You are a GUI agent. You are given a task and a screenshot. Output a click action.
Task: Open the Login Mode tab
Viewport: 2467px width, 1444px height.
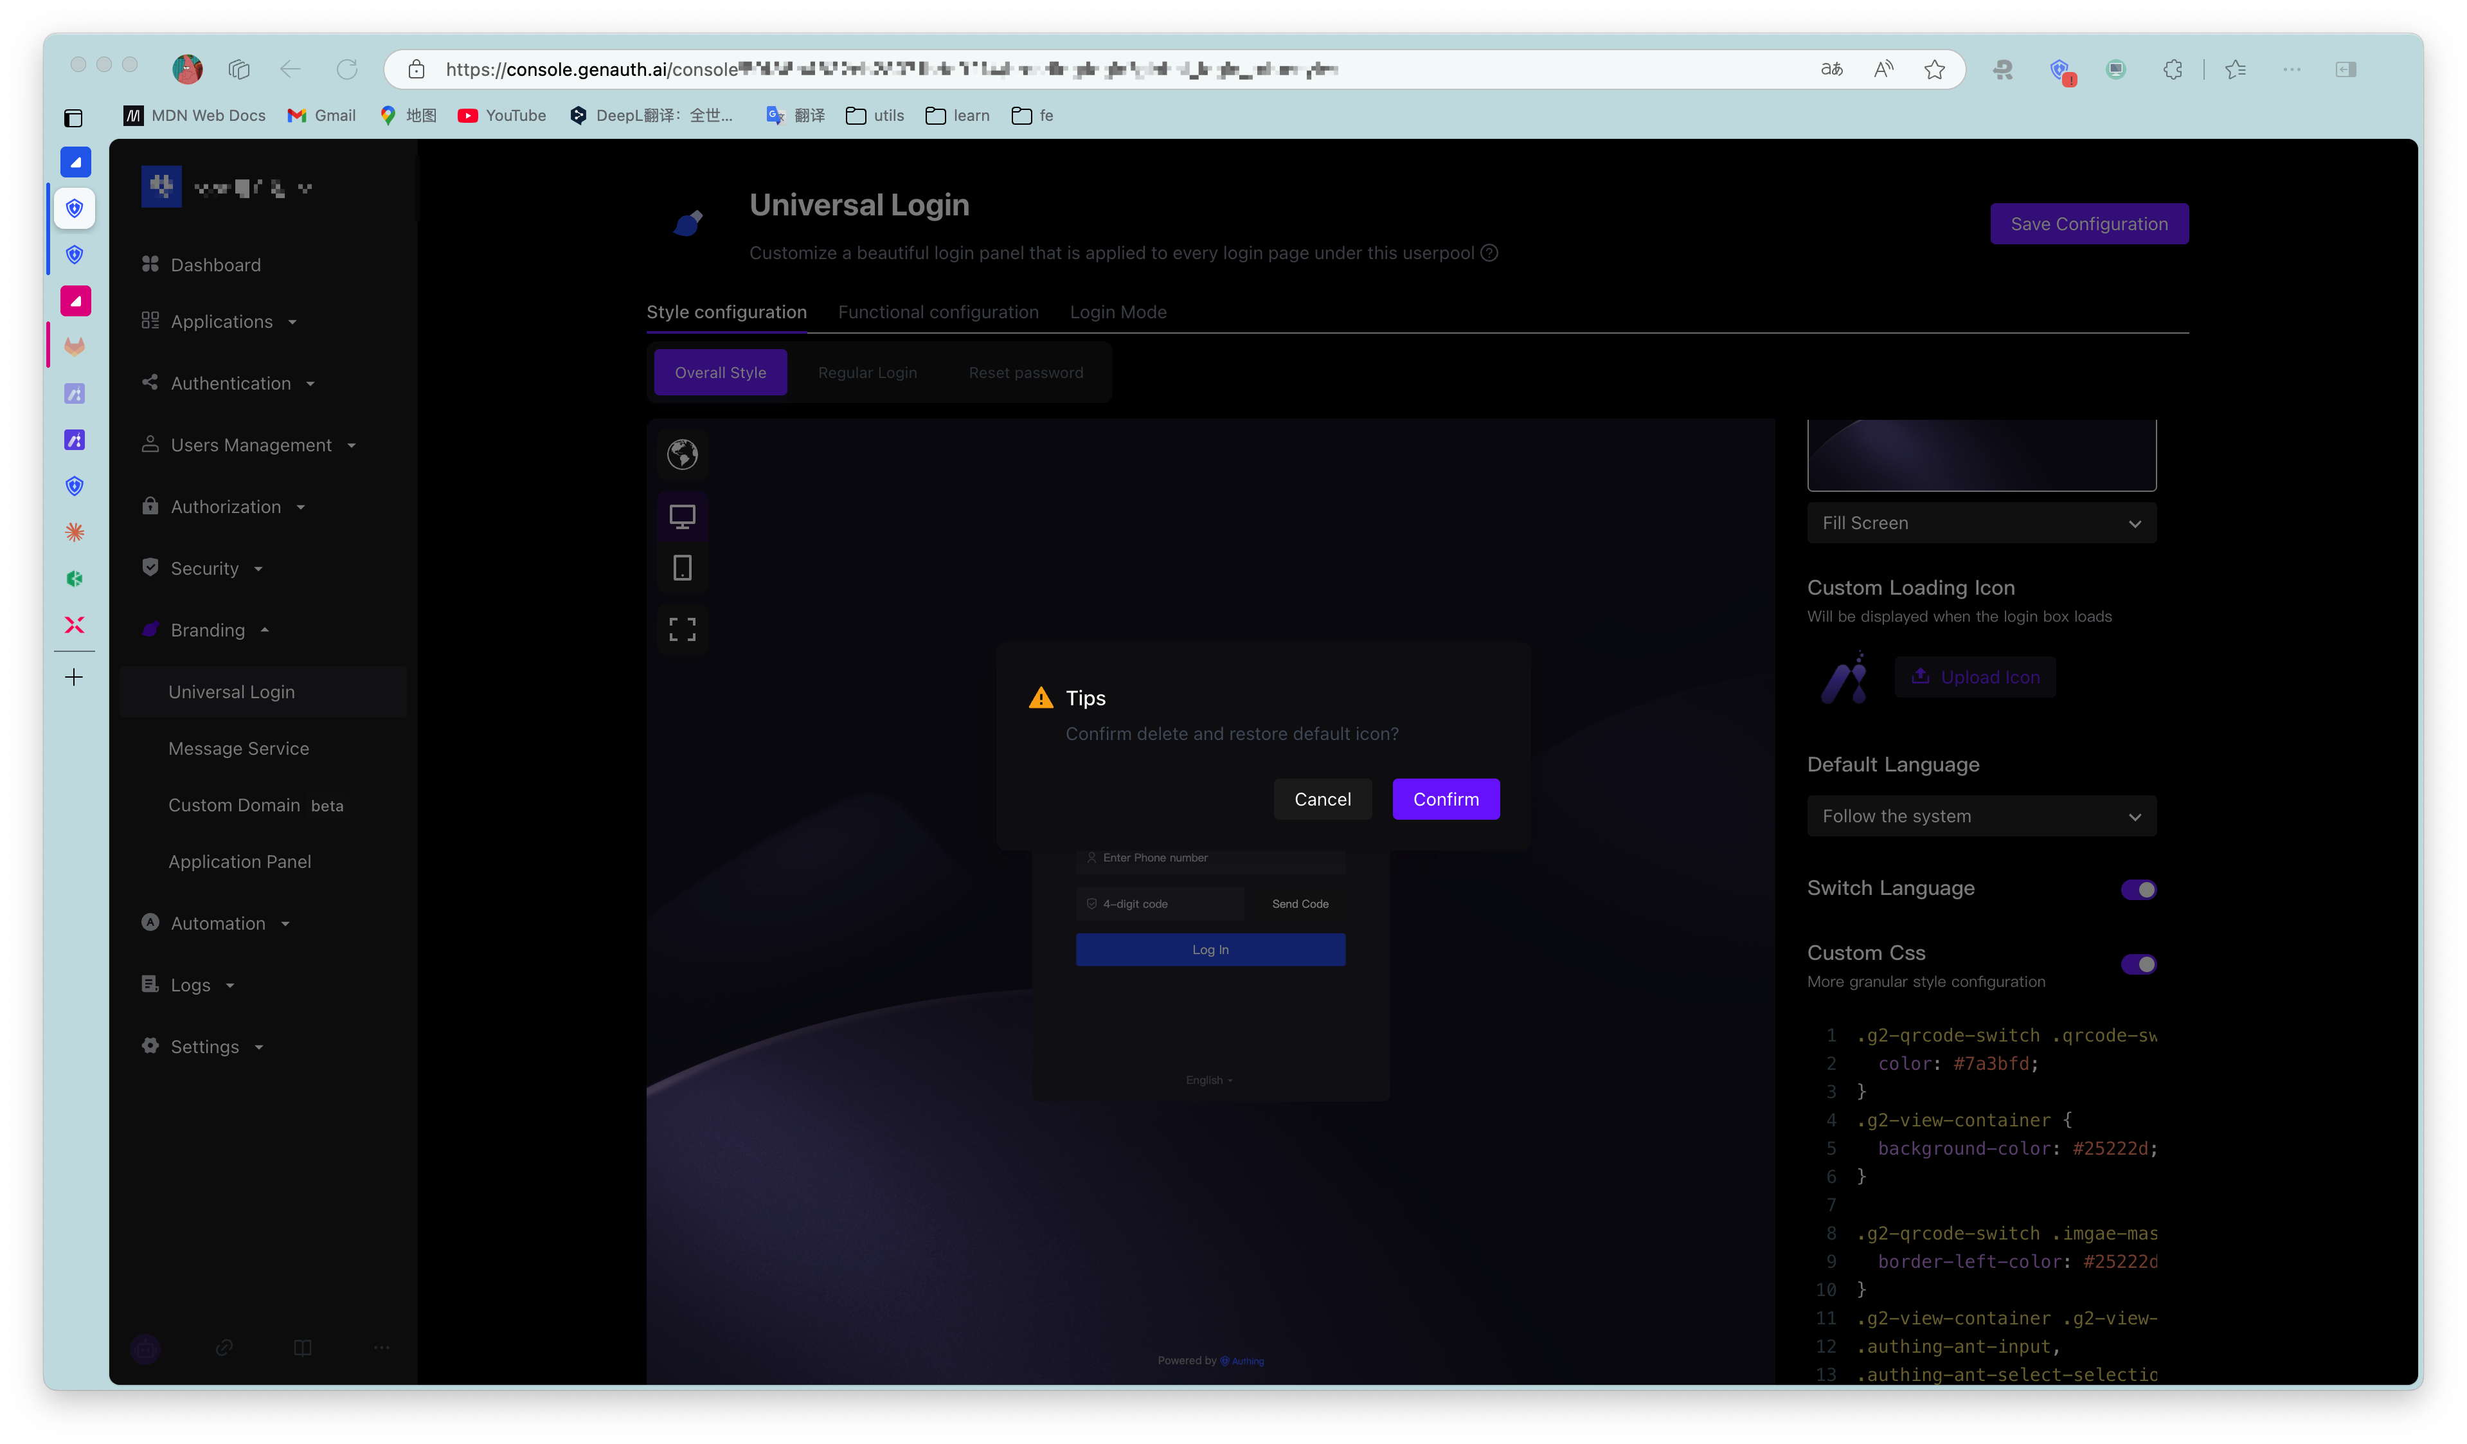[x=1117, y=312]
